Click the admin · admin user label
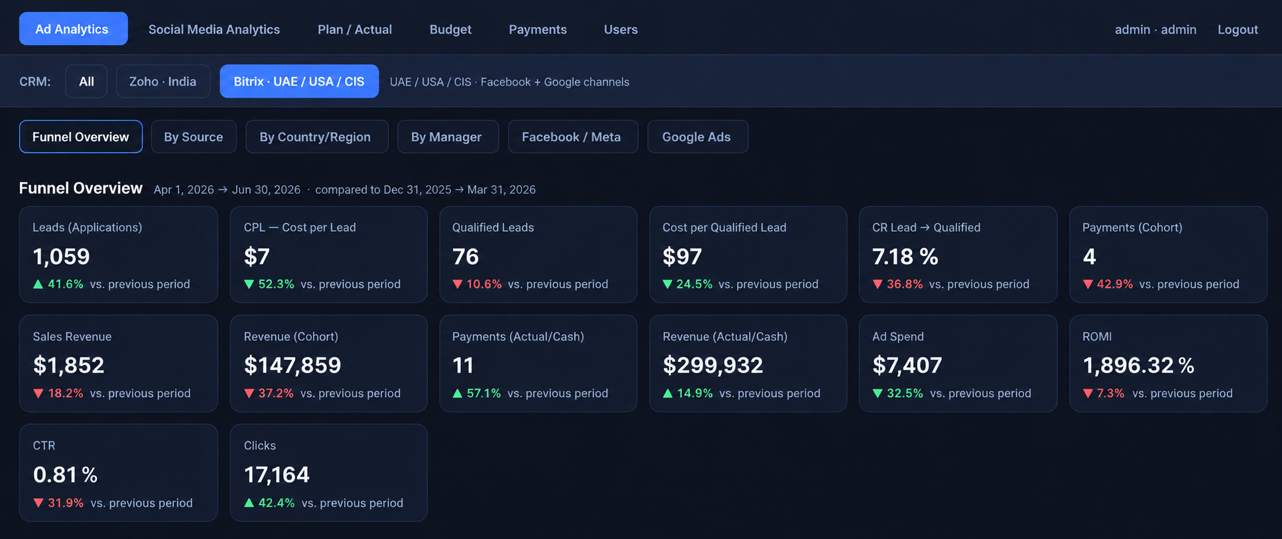1282x539 pixels. 1155,29
